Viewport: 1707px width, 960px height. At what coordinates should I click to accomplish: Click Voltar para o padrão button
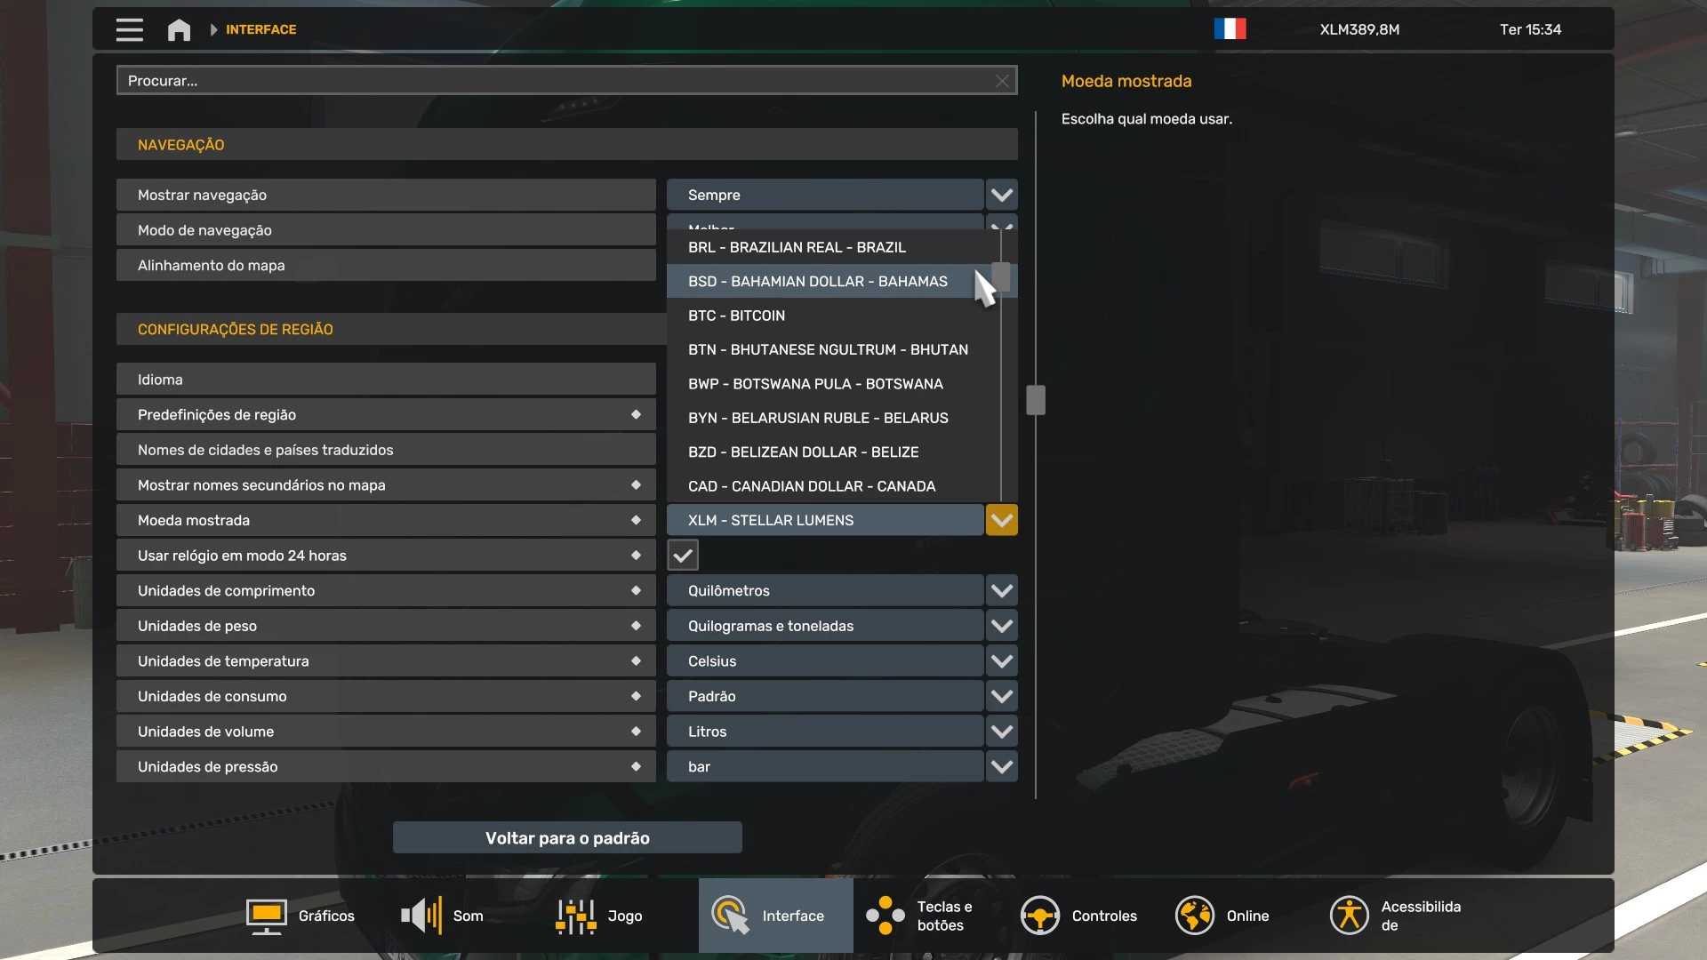(x=567, y=837)
